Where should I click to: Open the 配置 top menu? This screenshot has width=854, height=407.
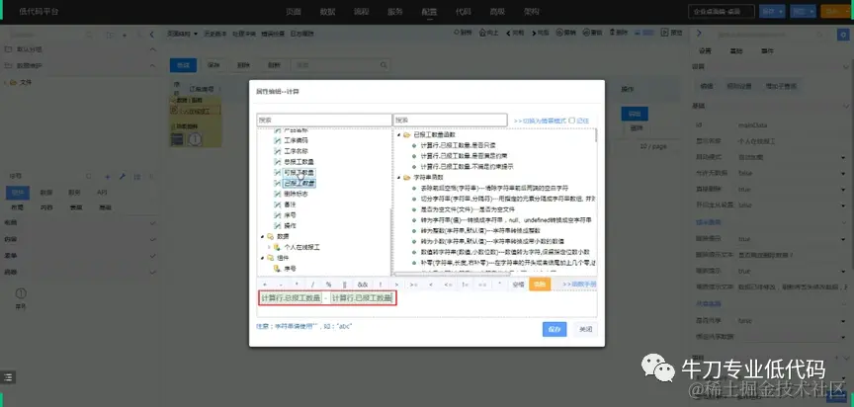(x=429, y=12)
